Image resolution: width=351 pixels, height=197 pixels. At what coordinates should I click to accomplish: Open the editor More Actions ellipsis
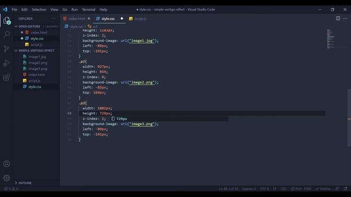coord(345,18)
